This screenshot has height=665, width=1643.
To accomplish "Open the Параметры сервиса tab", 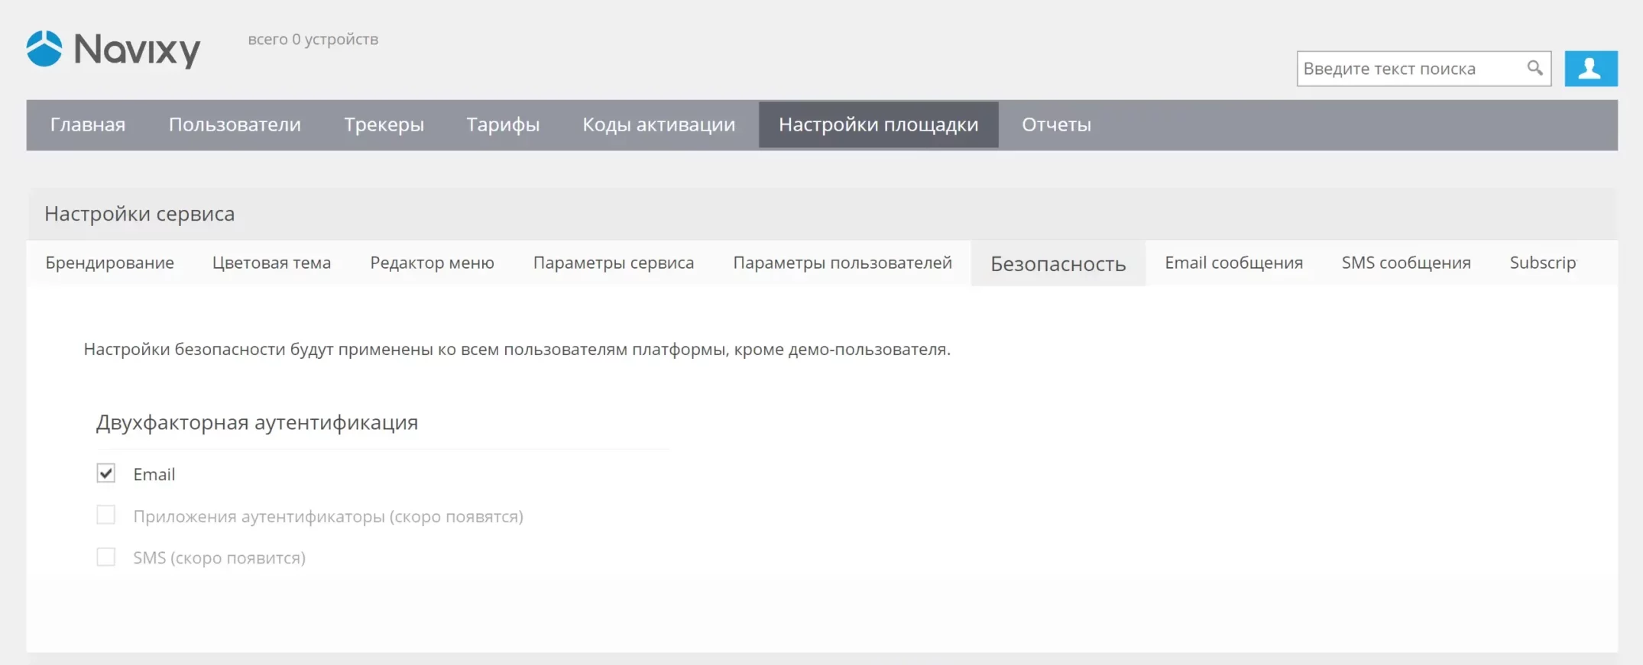I will 614,263.
